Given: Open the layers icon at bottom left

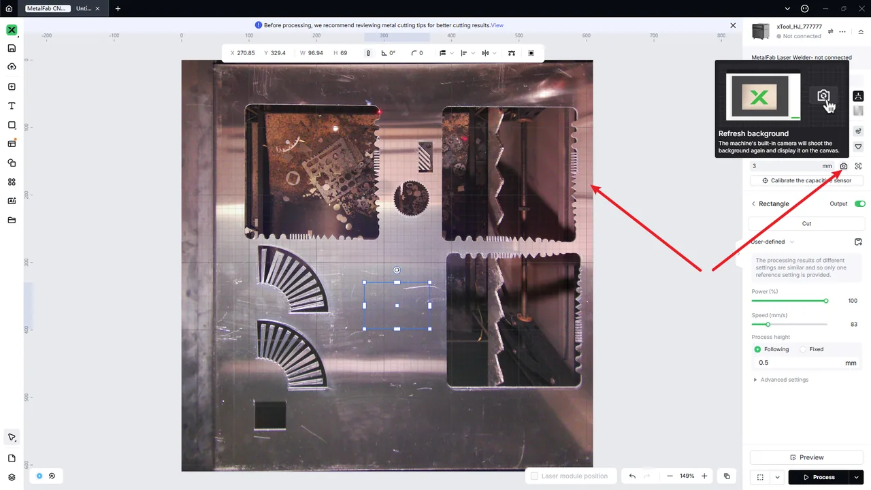Looking at the screenshot, I should coord(12,477).
